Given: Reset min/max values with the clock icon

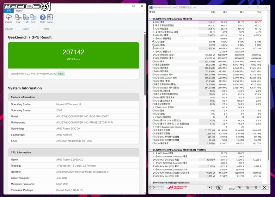Looking at the screenshot, I should [239, 187].
